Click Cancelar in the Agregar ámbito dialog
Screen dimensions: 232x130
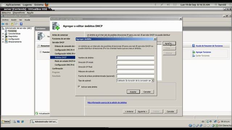point(147,92)
